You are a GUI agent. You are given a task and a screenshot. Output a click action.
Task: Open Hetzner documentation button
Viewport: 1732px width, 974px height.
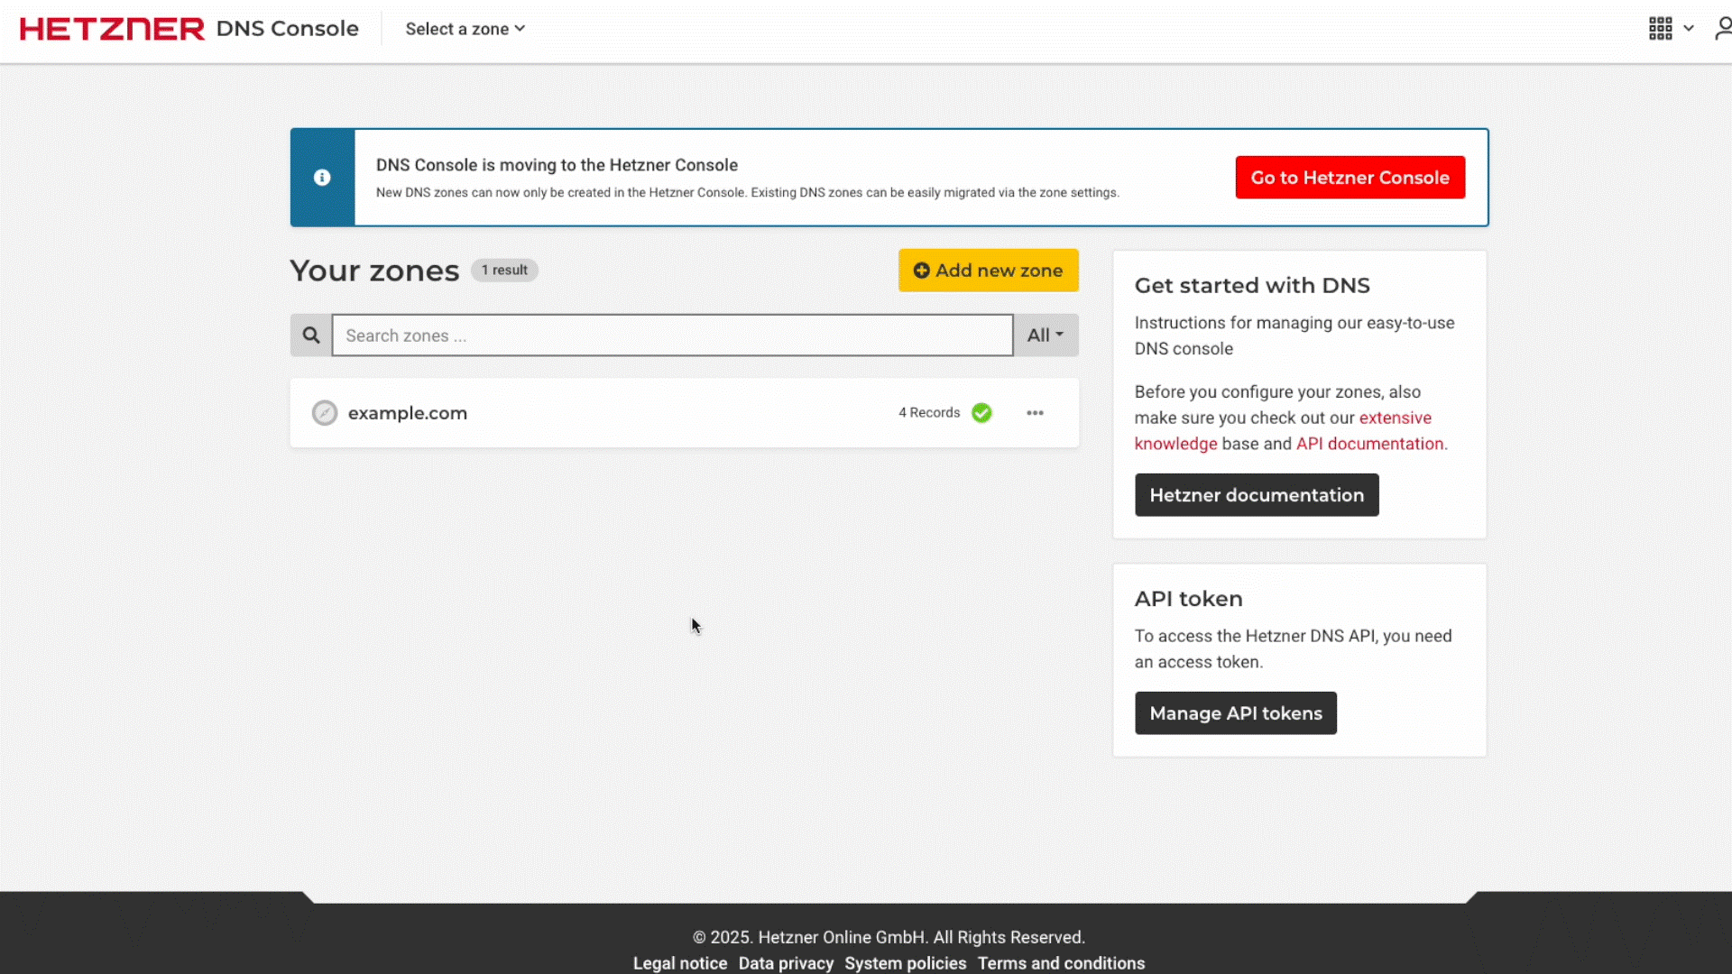[1256, 495]
